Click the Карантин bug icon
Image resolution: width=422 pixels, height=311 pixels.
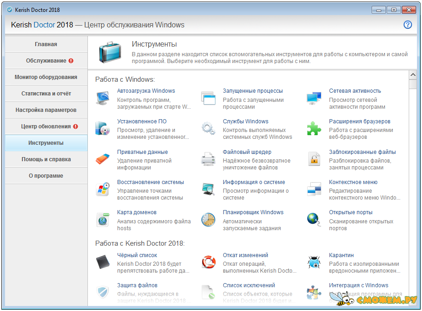[x=314, y=262]
